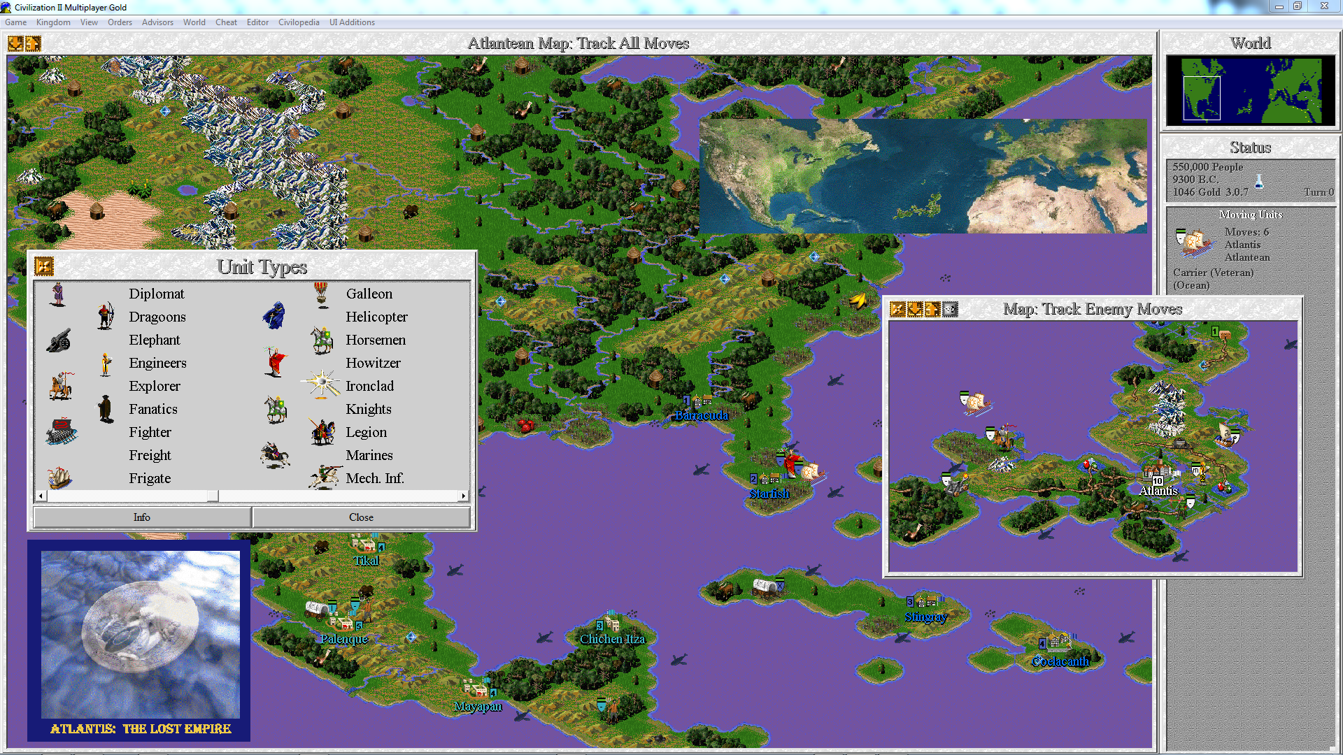
Task: Select the dark-cloaked figure icon beside Fanatics
Action: (x=106, y=409)
